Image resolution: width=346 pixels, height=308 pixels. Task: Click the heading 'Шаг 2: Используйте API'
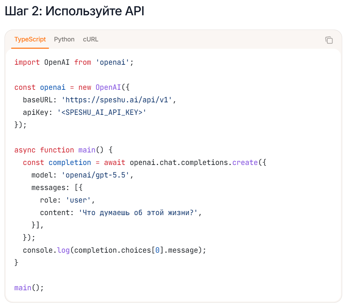tap(75, 11)
